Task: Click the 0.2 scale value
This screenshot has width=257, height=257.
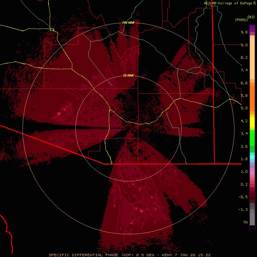Action: pyautogui.click(x=244, y=184)
